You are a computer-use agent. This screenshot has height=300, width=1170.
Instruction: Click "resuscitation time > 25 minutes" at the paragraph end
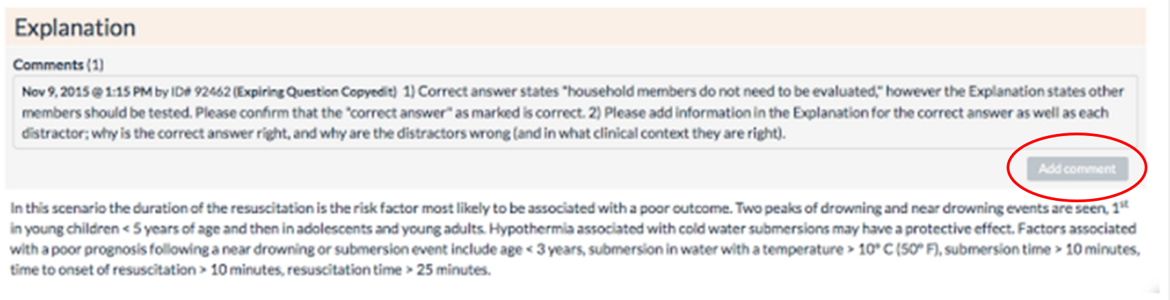click(x=388, y=270)
